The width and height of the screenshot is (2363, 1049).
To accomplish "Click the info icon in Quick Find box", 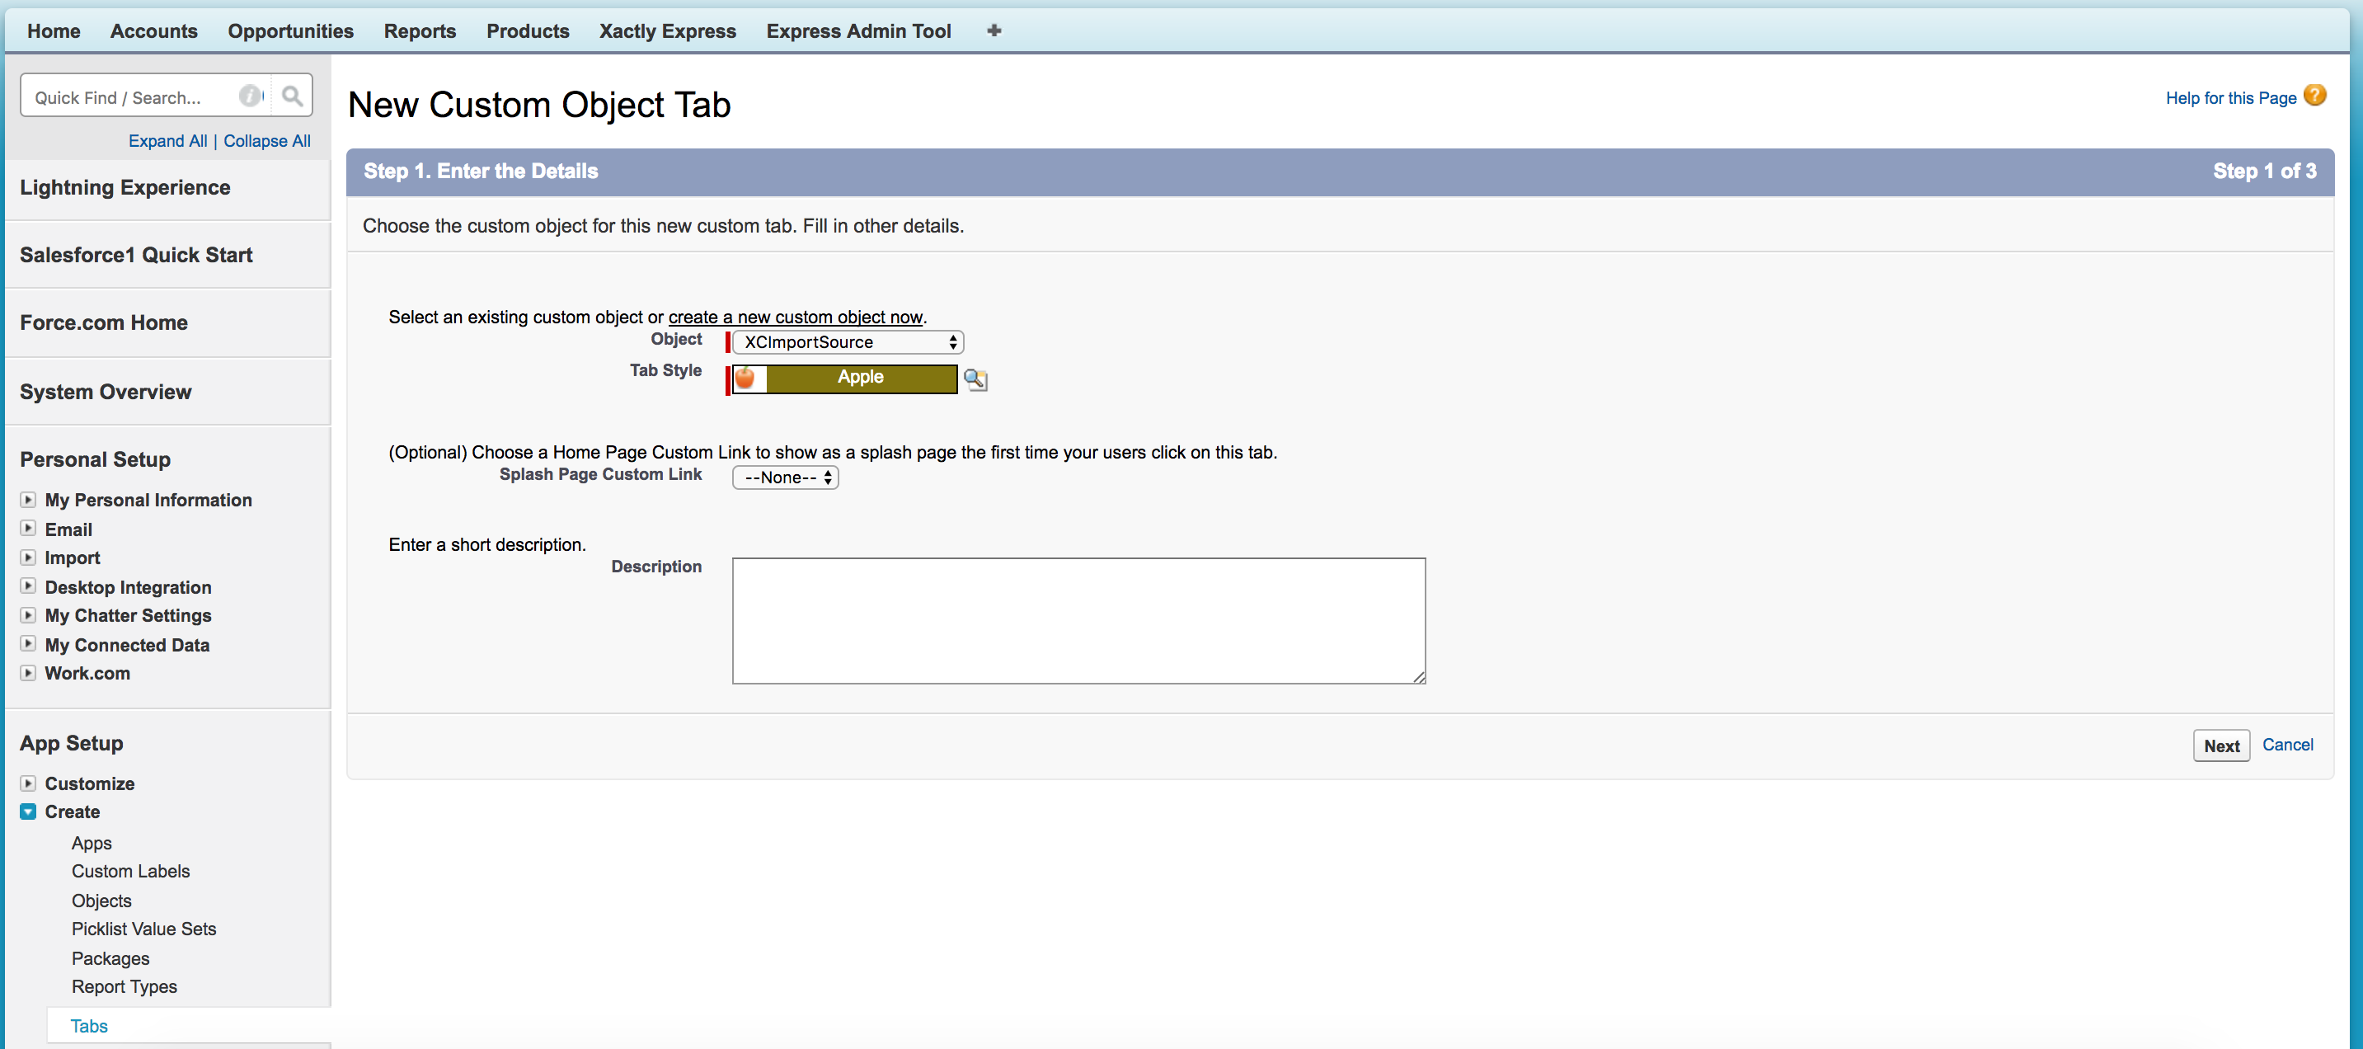I will (x=250, y=96).
